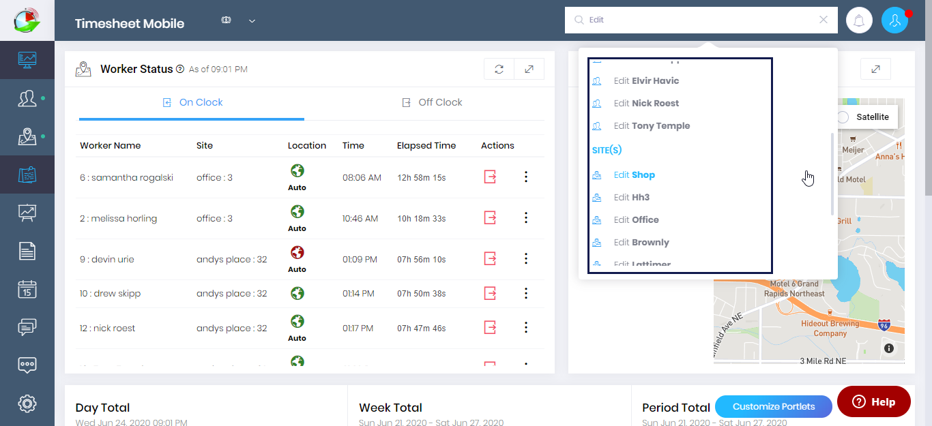Click into the search field containing Edit
This screenshot has width=932, height=426.
tap(700, 20)
